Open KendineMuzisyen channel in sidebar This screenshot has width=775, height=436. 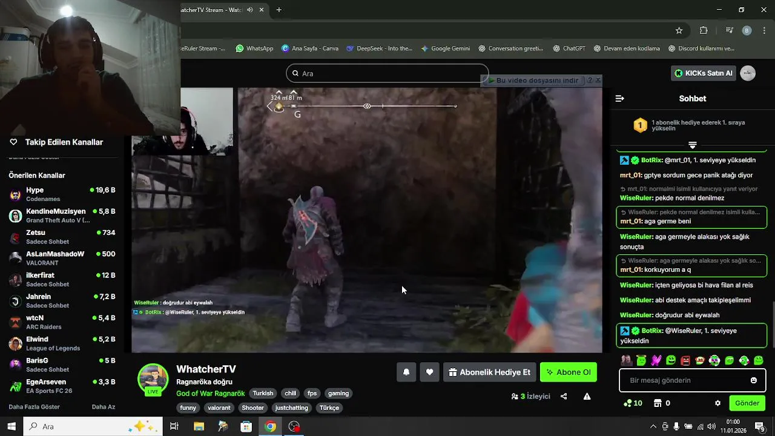[62, 216]
